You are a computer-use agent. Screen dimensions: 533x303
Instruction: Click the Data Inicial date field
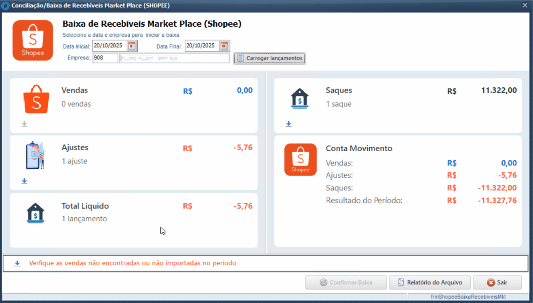tap(109, 46)
